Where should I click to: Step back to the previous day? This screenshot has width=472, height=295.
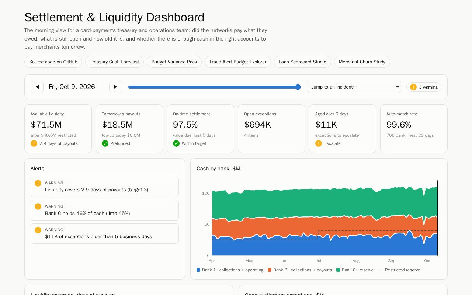coord(37,87)
